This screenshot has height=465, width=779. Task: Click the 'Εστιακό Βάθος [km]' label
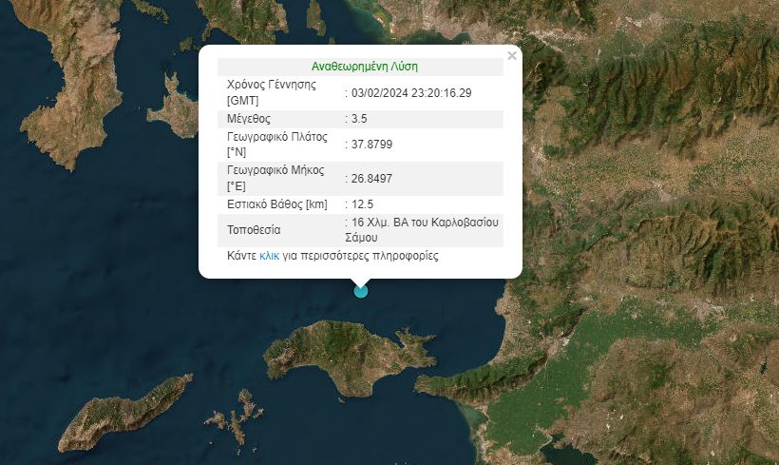coord(275,203)
